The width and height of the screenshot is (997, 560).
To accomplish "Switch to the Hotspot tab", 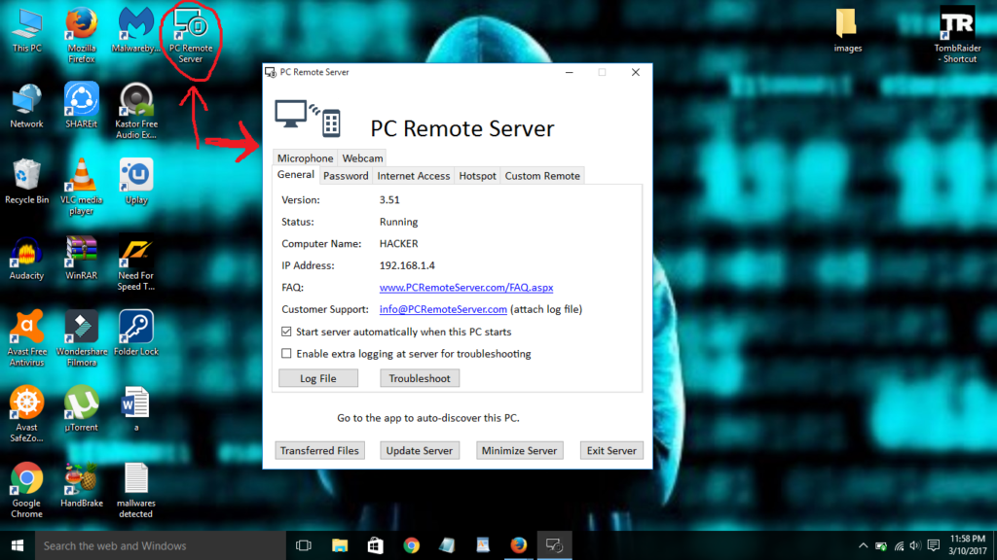I will tap(477, 176).
